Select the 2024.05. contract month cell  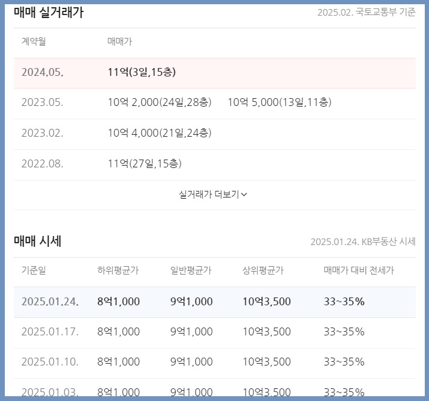pos(42,72)
